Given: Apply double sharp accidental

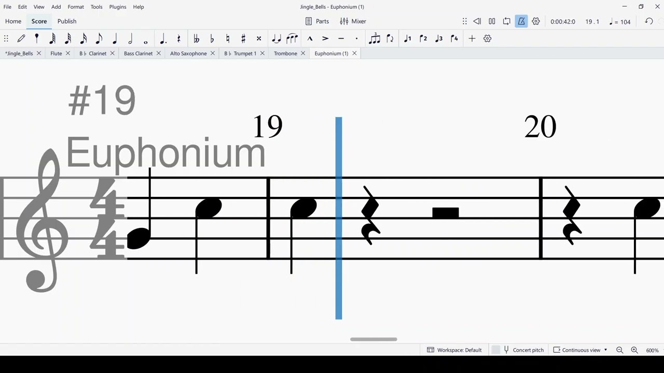Looking at the screenshot, I should 258,38.
